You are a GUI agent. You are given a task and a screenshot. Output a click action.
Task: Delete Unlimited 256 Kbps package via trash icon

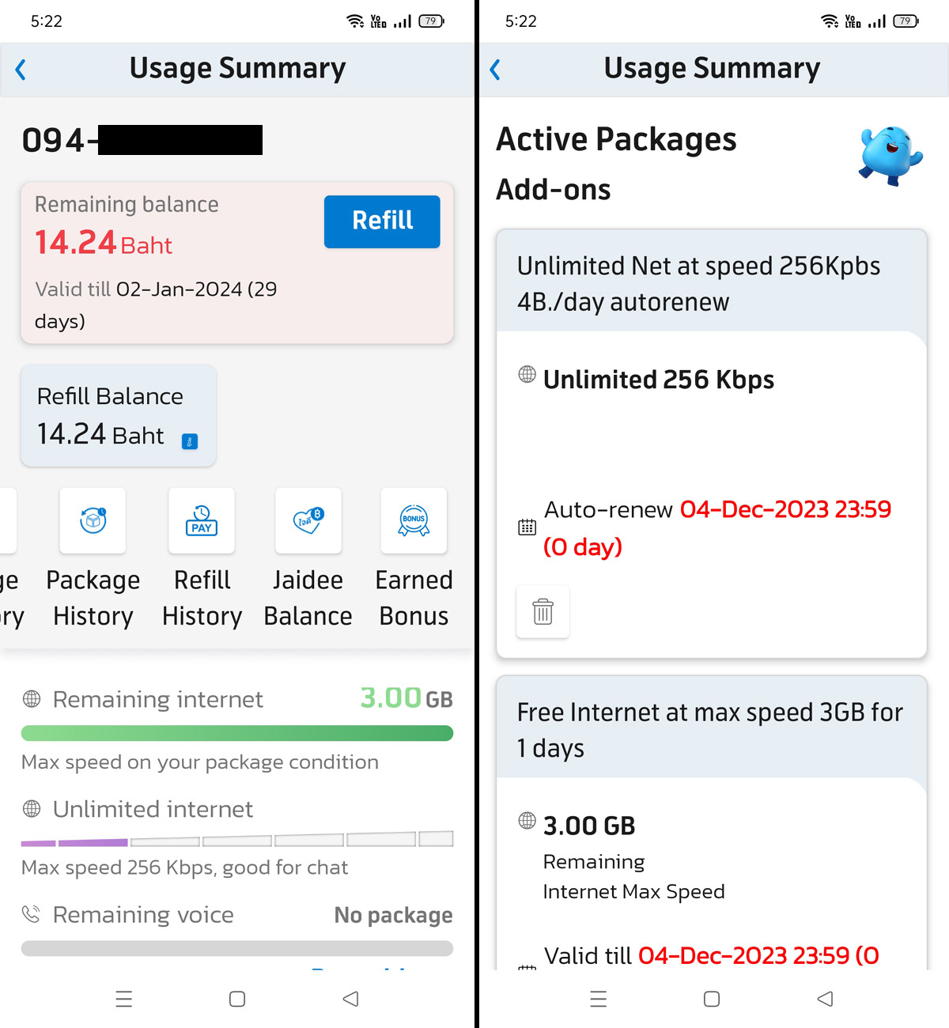click(x=543, y=611)
